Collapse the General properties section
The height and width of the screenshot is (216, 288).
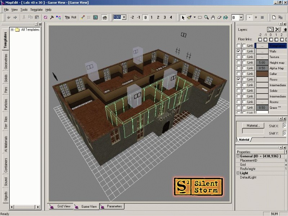pyautogui.click(x=238, y=156)
